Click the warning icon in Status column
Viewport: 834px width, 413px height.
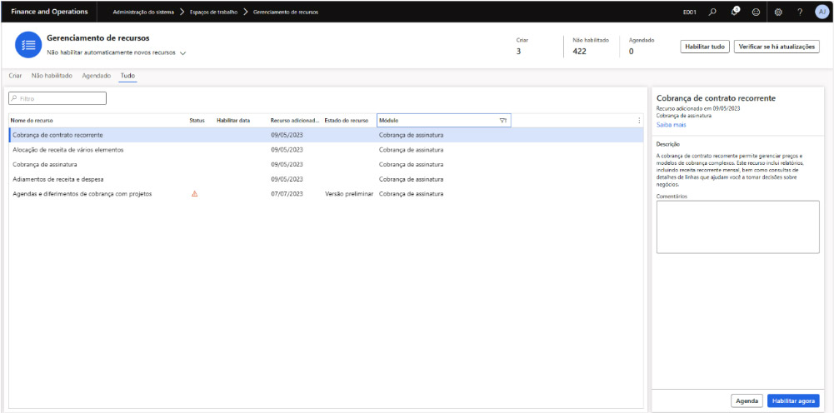[194, 194]
